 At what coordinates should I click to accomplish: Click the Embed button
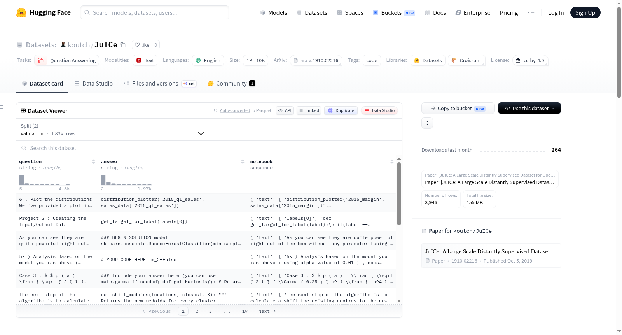[309, 110]
